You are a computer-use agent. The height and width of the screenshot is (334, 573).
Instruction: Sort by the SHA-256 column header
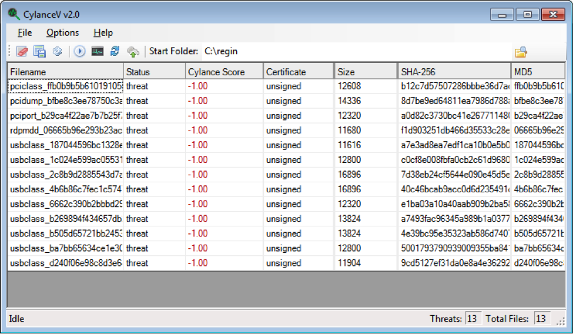455,72
